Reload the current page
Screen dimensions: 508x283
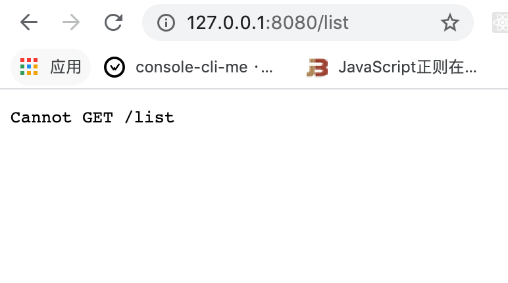click(113, 23)
